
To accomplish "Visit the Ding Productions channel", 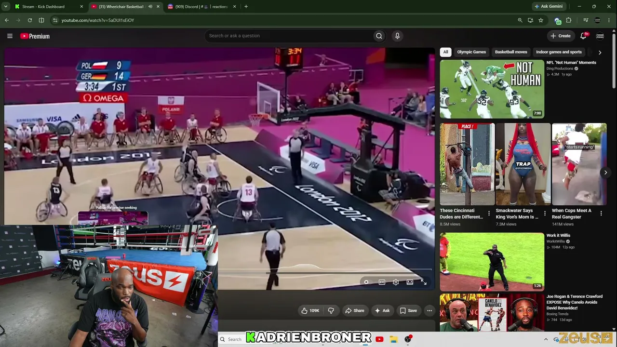I will click(560, 68).
